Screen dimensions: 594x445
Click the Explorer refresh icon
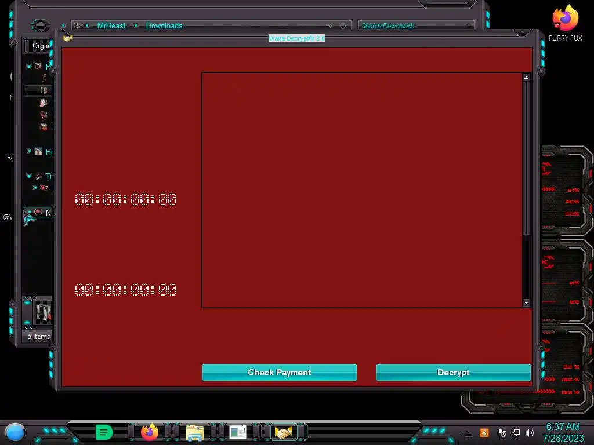tap(343, 25)
